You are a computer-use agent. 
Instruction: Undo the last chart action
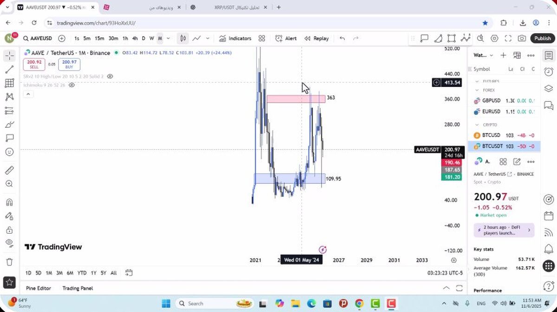point(342,38)
